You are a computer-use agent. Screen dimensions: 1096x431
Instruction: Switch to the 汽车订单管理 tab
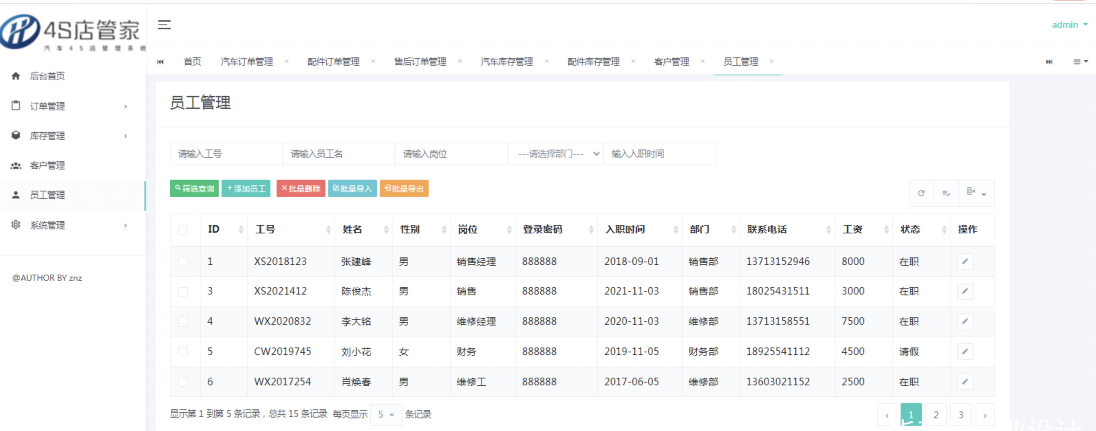247,62
